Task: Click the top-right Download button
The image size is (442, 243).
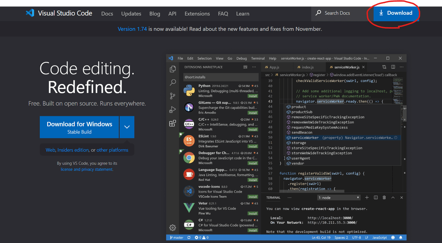Action: click(396, 13)
